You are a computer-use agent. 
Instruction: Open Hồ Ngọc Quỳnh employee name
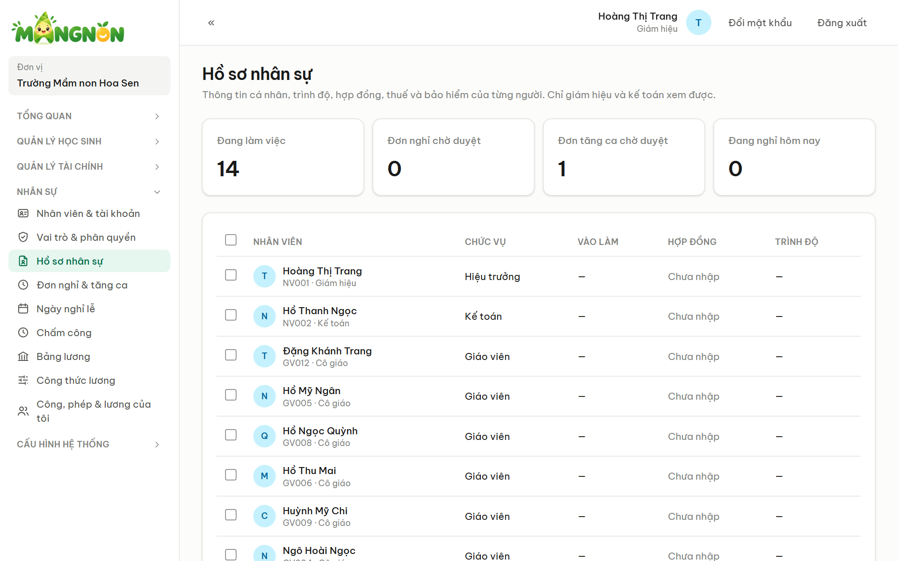coord(320,431)
